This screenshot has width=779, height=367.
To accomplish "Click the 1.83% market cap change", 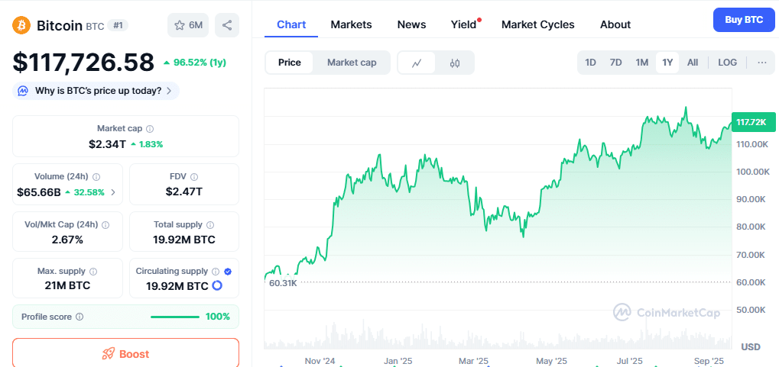I will 147,144.
